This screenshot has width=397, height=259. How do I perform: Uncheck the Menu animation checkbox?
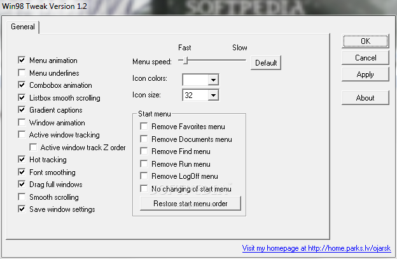pyautogui.click(x=22, y=60)
